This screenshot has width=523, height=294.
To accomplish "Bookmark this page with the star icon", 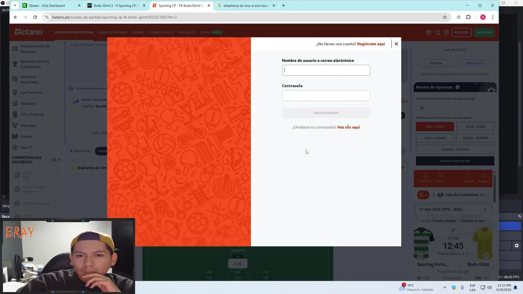I will [x=445, y=17].
